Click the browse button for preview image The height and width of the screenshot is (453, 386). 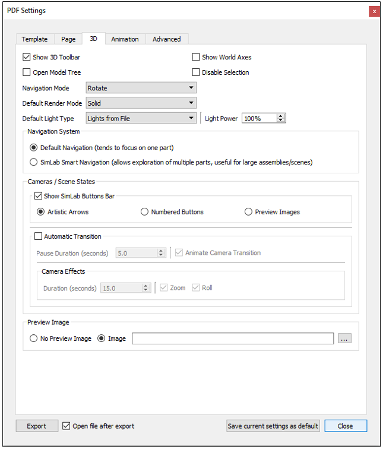tap(344, 338)
